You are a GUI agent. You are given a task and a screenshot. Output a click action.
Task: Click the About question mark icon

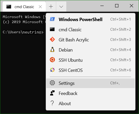point(52,103)
